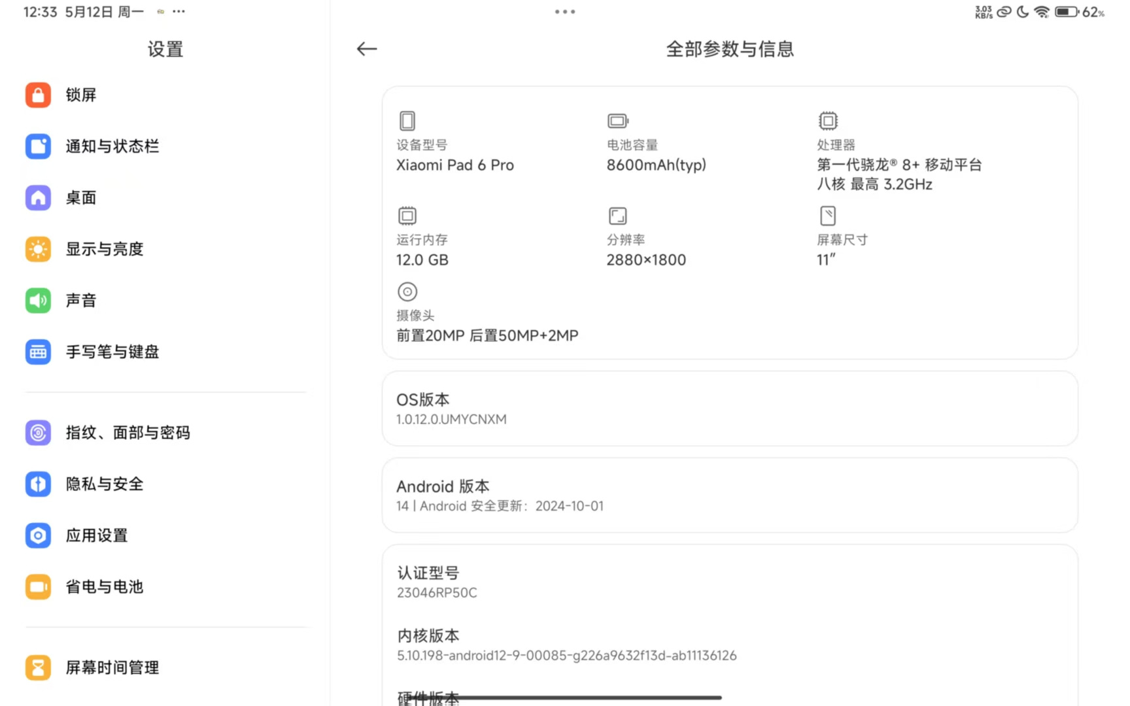Open 隐私与安全 settings

(x=165, y=484)
